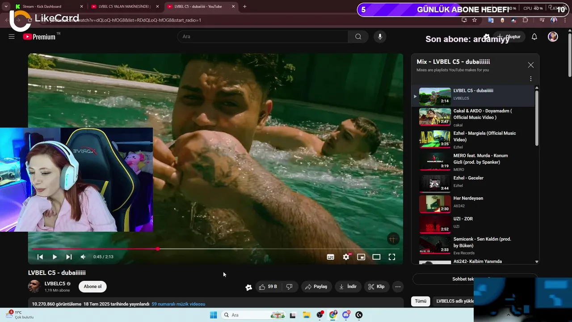Expand the tab search dropdown
The width and height of the screenshot is (572, 322).
(x=6, y=7)
